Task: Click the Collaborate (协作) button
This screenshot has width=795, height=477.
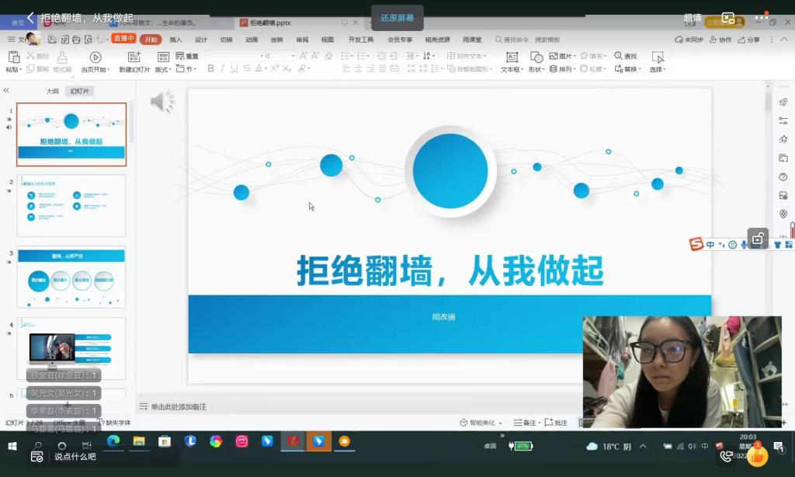Action: (720, 40)
